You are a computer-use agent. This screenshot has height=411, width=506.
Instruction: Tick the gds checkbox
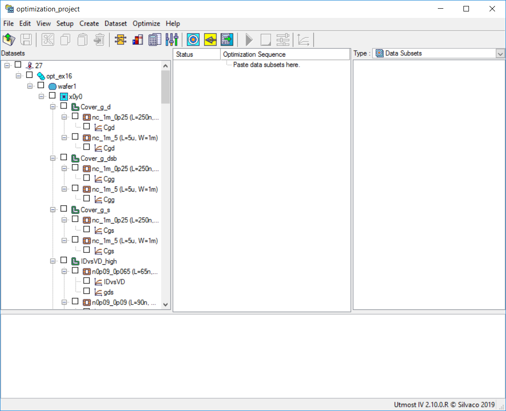86,291
